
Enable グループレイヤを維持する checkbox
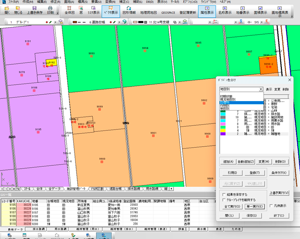click(x=224, y=199)
